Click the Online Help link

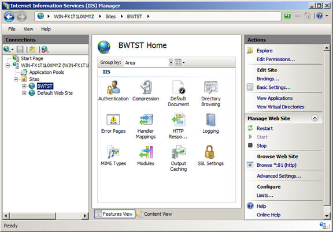[x=269, y=215]
